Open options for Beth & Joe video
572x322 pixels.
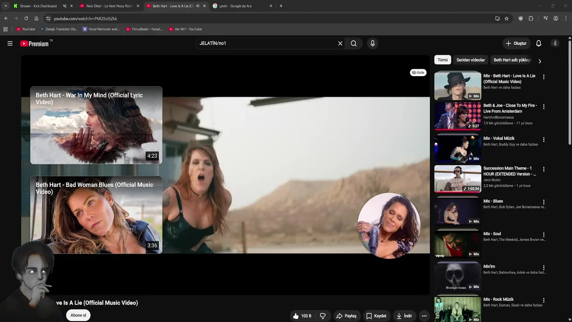[x=543, y=107]
